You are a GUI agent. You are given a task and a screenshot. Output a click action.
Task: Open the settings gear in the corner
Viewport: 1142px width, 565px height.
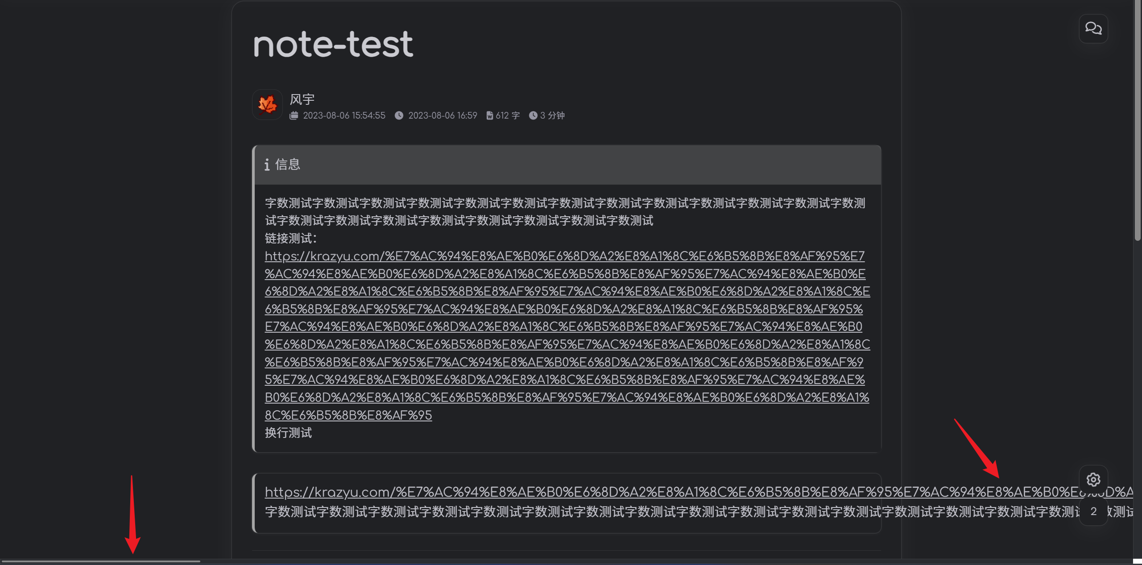[x=1093, y=479]
